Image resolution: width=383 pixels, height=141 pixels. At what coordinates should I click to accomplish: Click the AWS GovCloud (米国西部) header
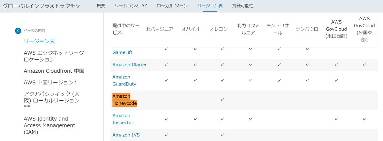click(x=336, y=29)
